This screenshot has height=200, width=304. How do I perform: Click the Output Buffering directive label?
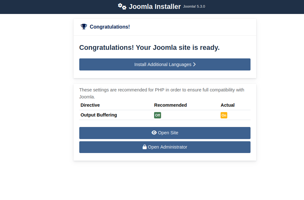tap(99, 115)
